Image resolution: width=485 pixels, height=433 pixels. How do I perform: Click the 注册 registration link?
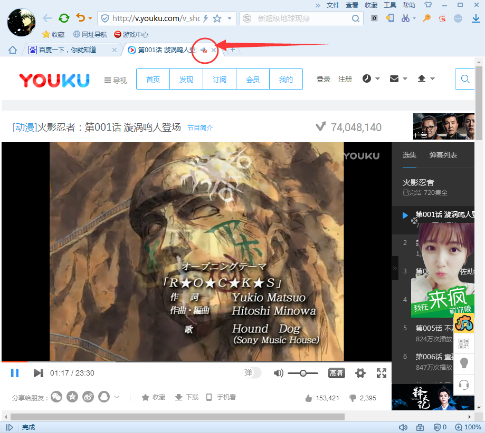(345, 79)
